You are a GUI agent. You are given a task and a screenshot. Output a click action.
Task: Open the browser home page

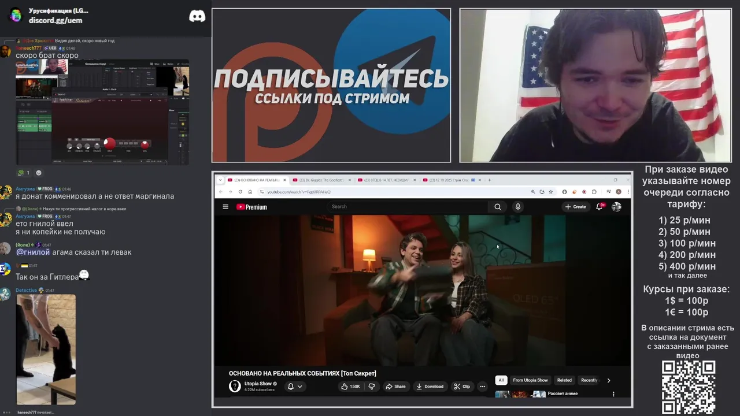click(250, 192)
